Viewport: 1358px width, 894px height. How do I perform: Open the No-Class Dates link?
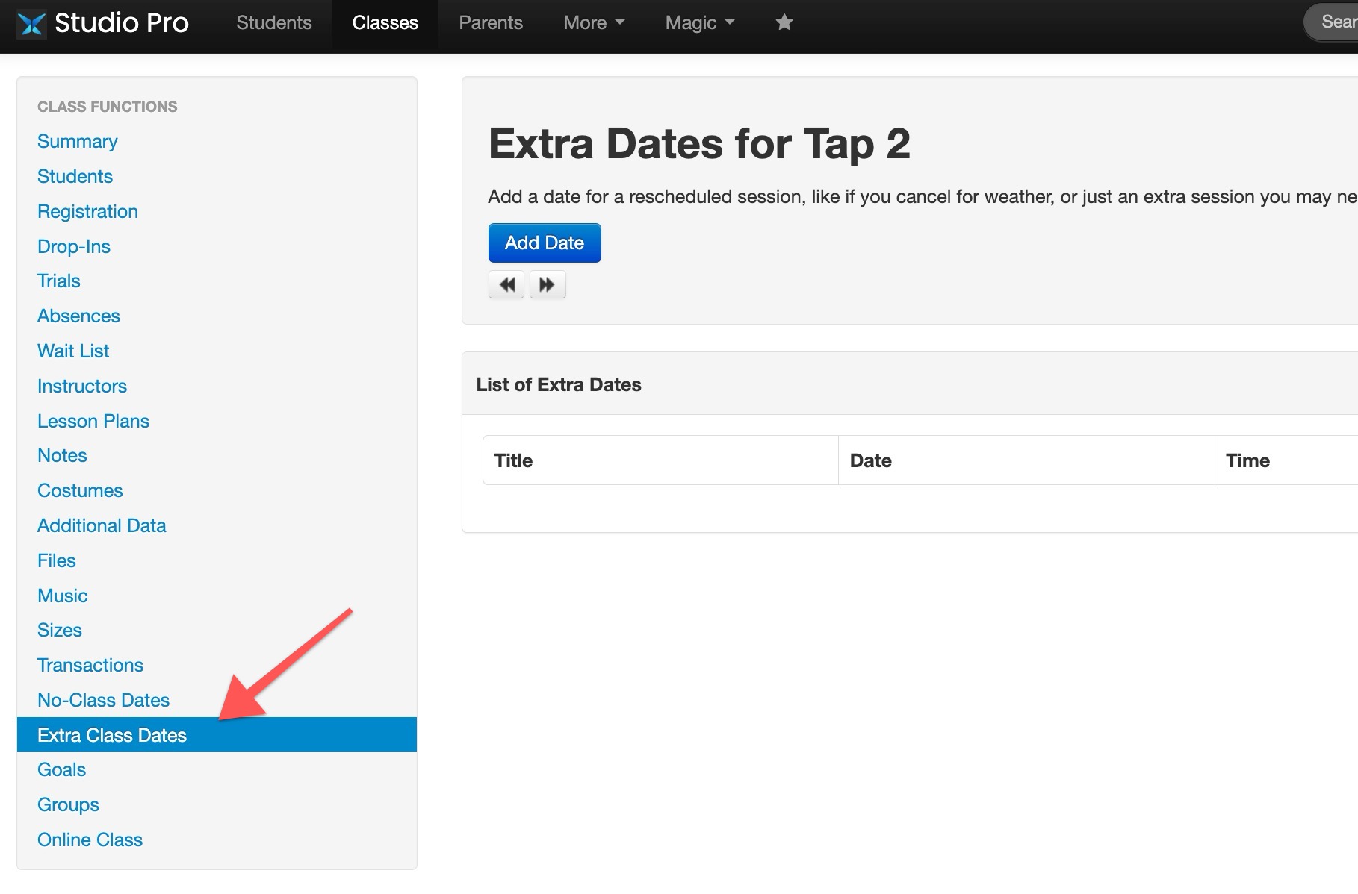pos(104,700)
